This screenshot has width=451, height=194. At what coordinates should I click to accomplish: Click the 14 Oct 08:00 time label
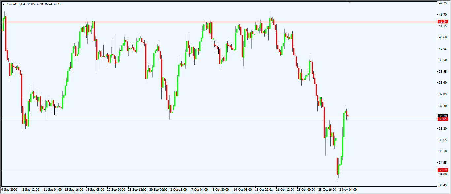click(x=243, y=190)
